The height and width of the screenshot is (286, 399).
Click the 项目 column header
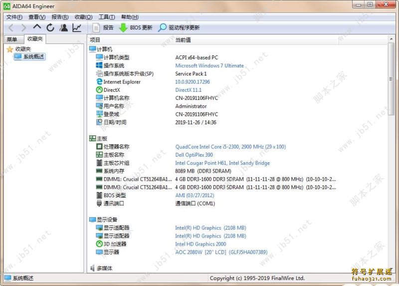[x=95, y=40]
